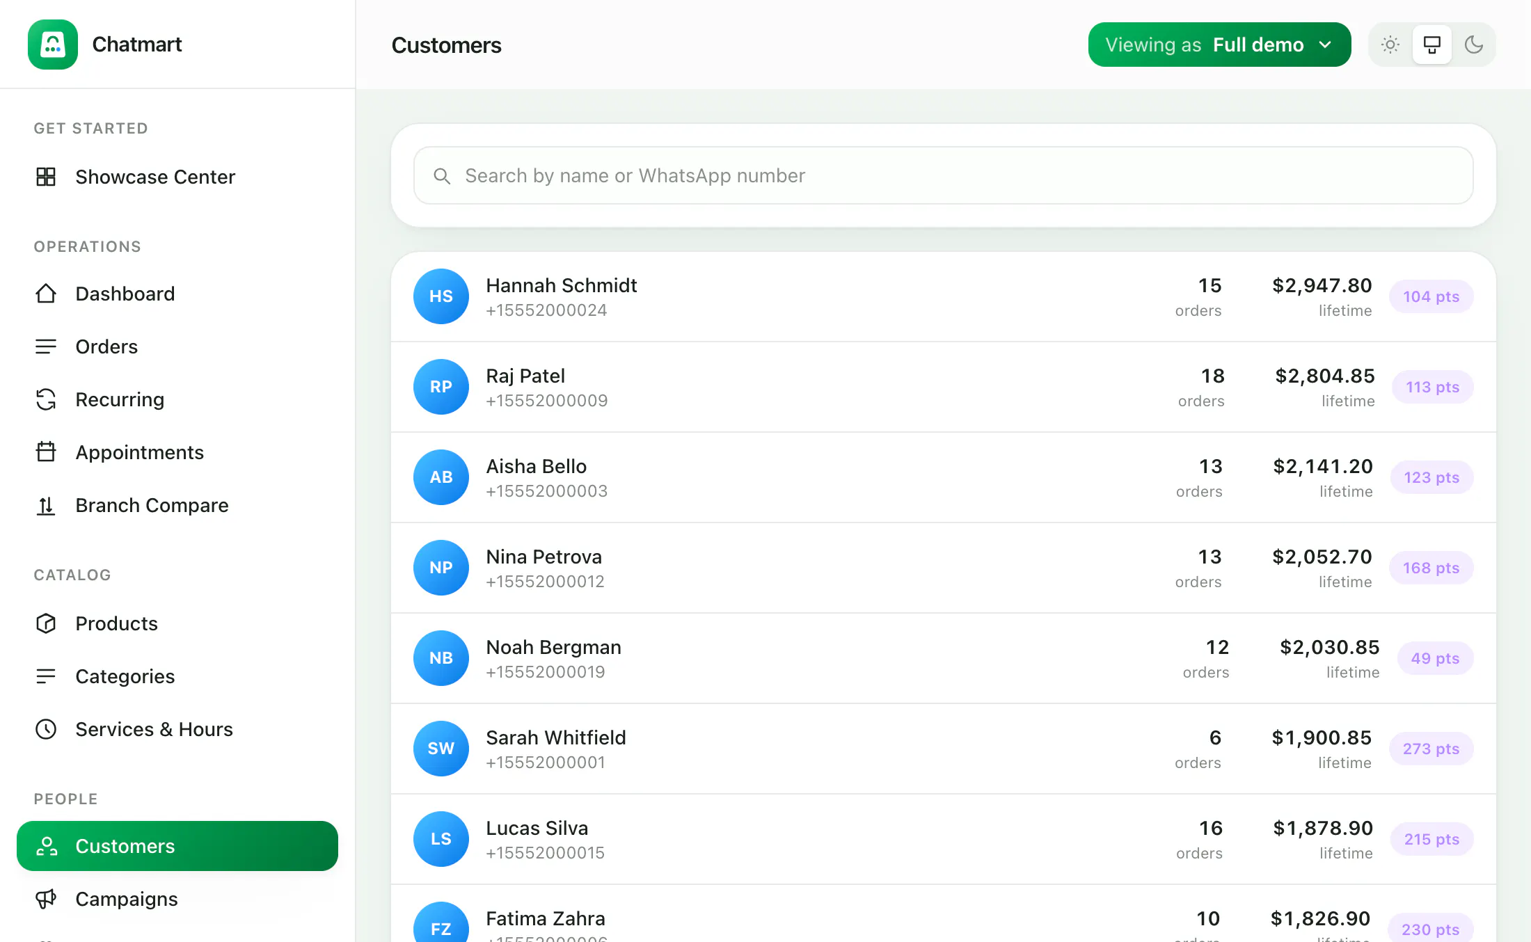Image resolution: width=1531 pixels, height=942 pixels.
Task: Open the Appointments sidebar item
Action: (177, 452)
